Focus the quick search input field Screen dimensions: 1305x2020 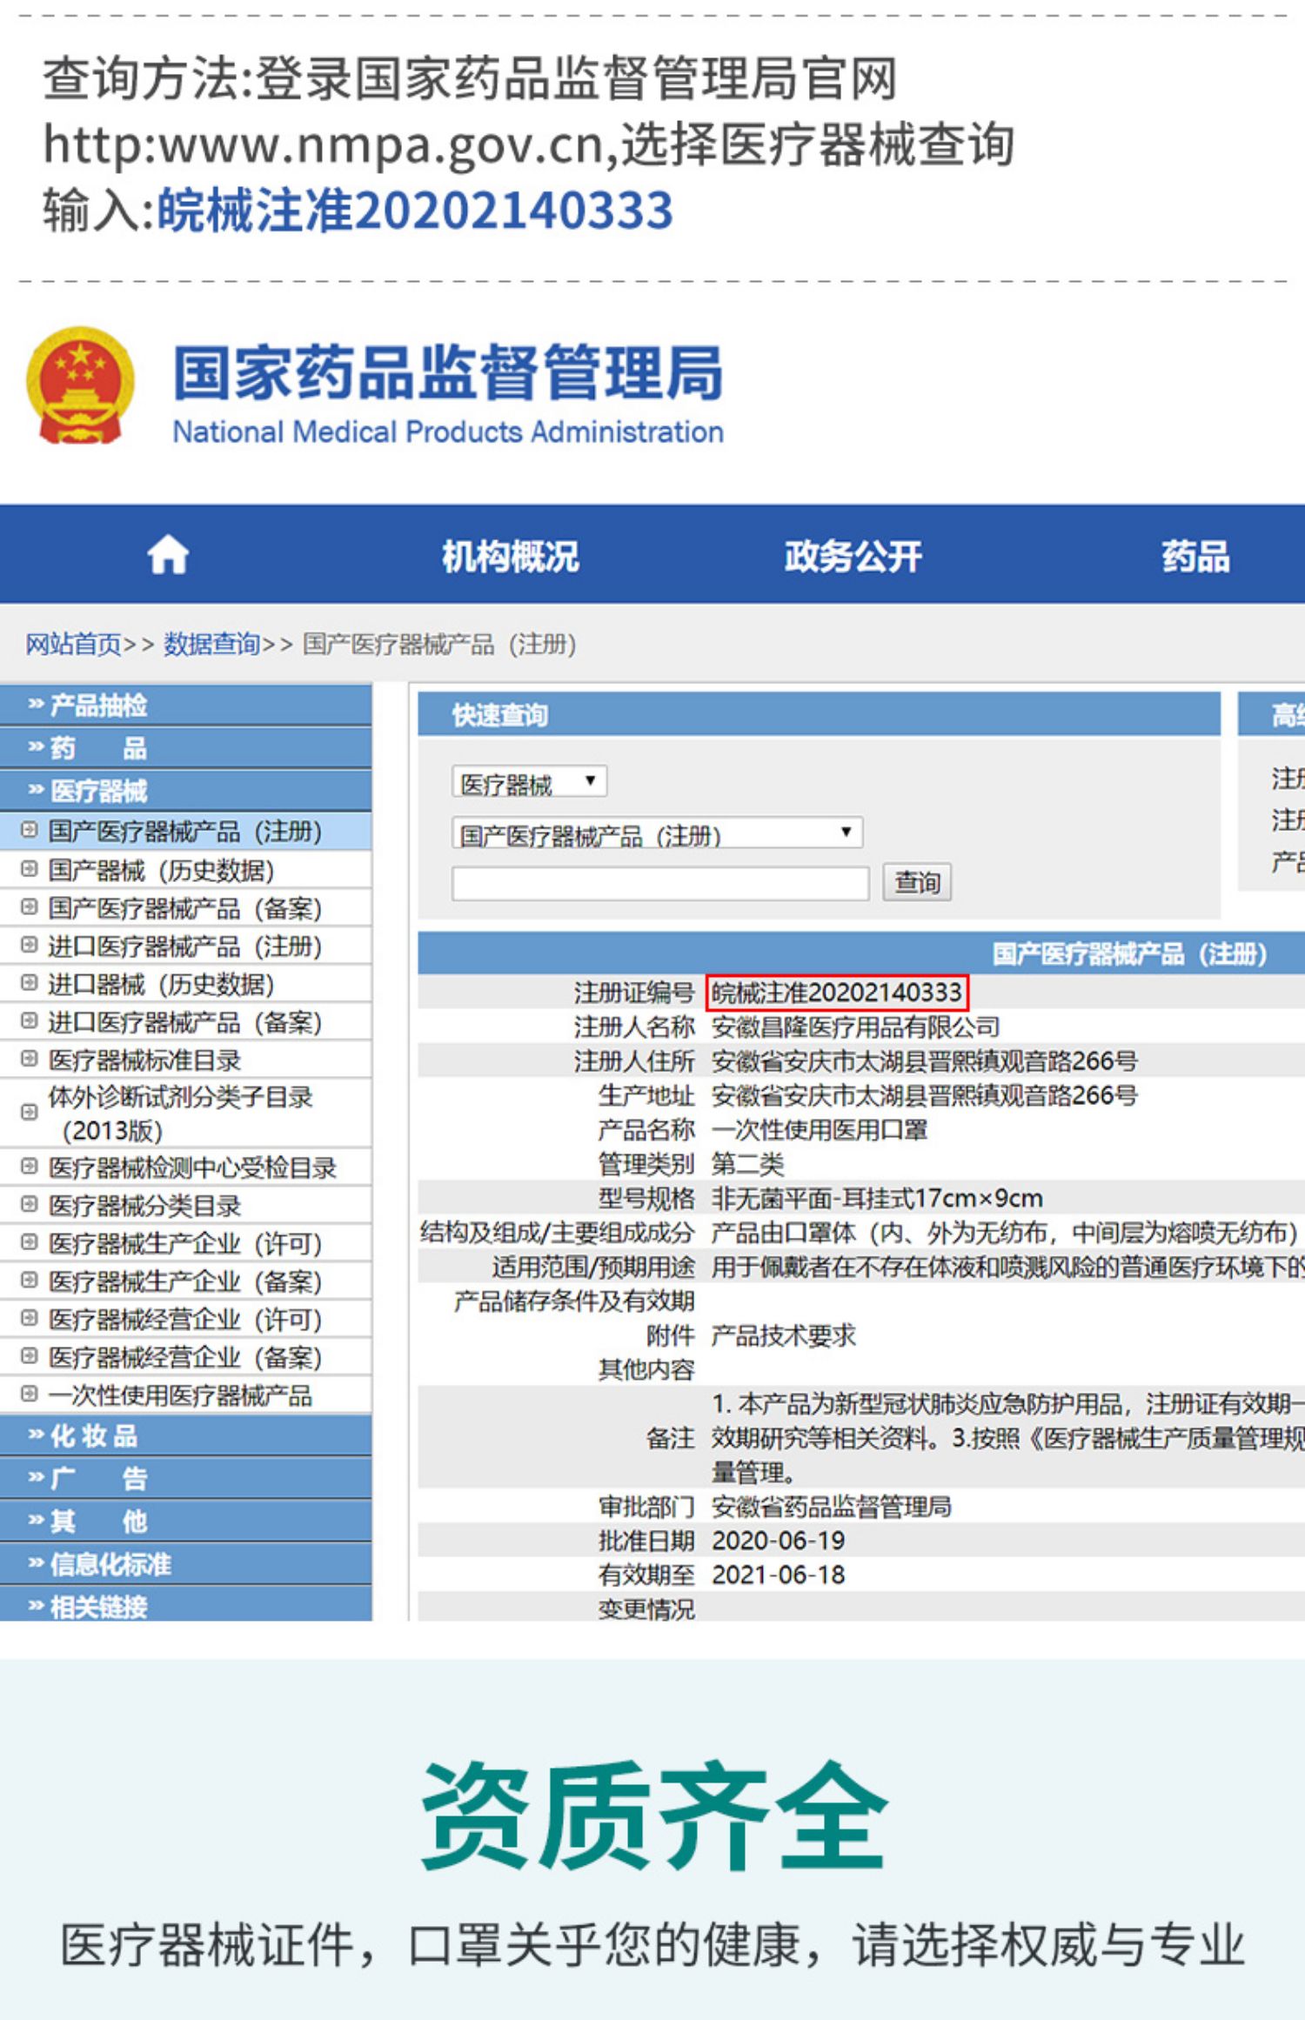pyautogui.click(x=660, y=883)
